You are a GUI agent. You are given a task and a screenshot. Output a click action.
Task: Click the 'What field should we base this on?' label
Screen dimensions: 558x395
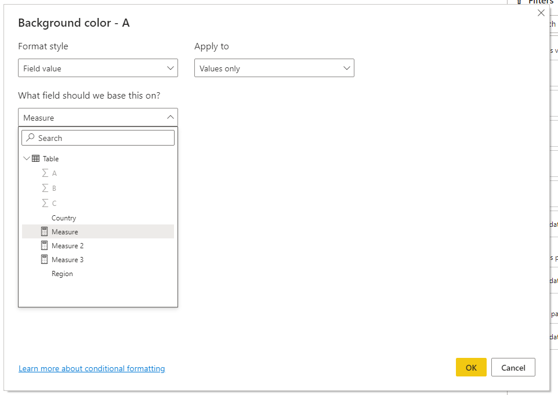(89, 95)
